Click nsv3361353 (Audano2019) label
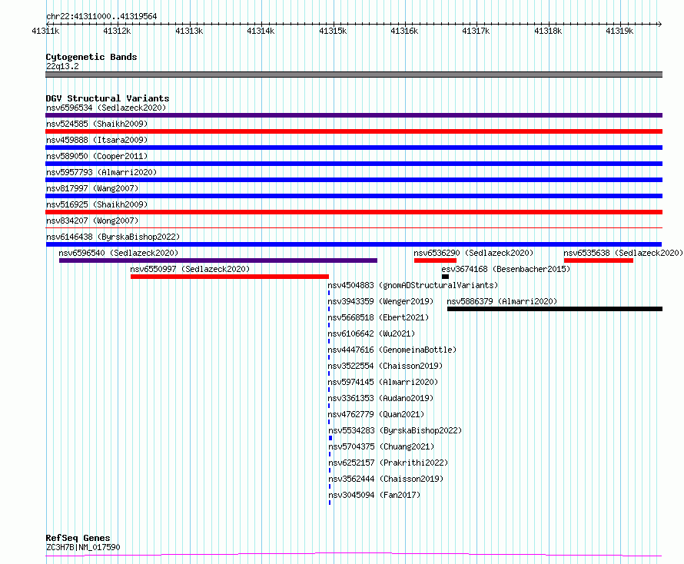684x564 pixels. [380, 398]
